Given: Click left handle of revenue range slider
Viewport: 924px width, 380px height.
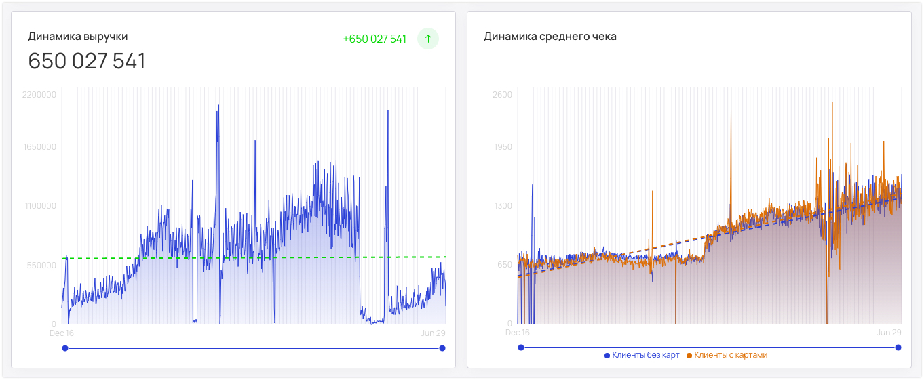Looking at the screenshot, I should (x=65, y=348).
